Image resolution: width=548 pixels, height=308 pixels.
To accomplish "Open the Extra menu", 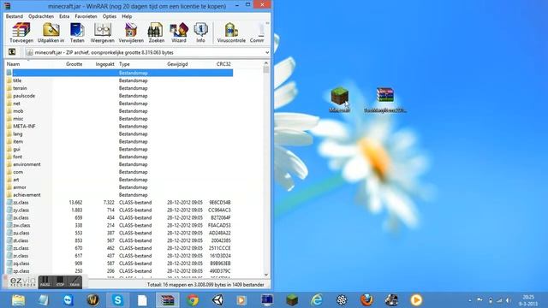I will (x=64, y=16).
